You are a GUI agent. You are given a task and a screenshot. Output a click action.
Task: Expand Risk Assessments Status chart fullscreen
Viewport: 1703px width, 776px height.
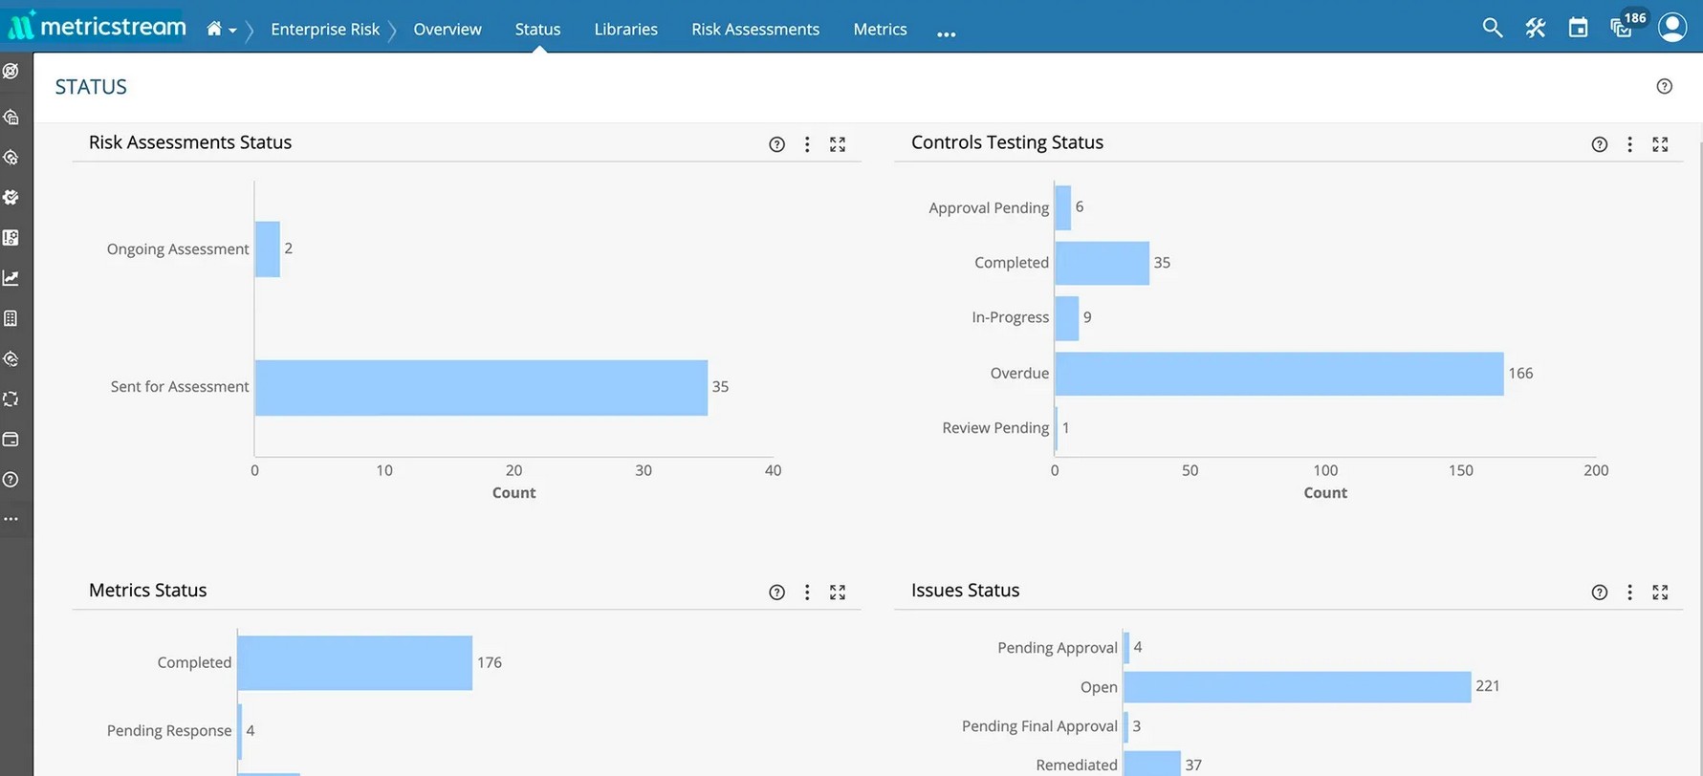pos(838,144)
